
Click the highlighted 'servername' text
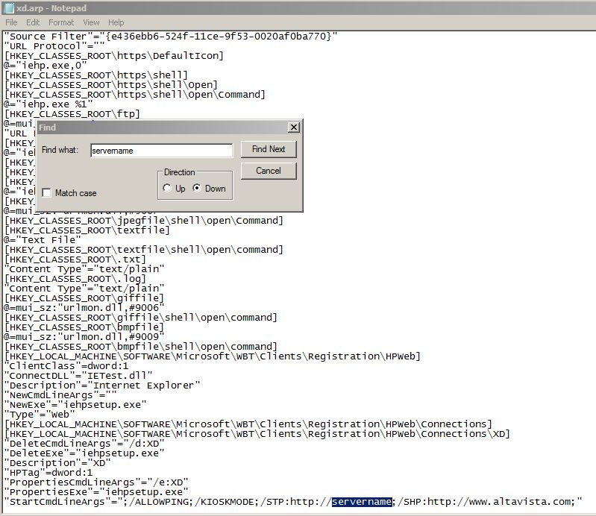click(363, 502)
